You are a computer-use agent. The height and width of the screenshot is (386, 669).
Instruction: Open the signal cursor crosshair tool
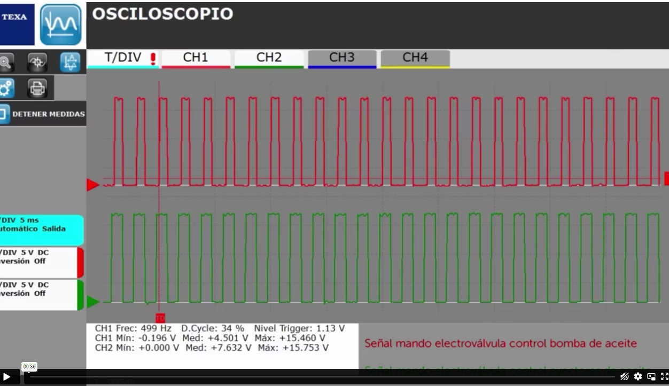(37, 62)
